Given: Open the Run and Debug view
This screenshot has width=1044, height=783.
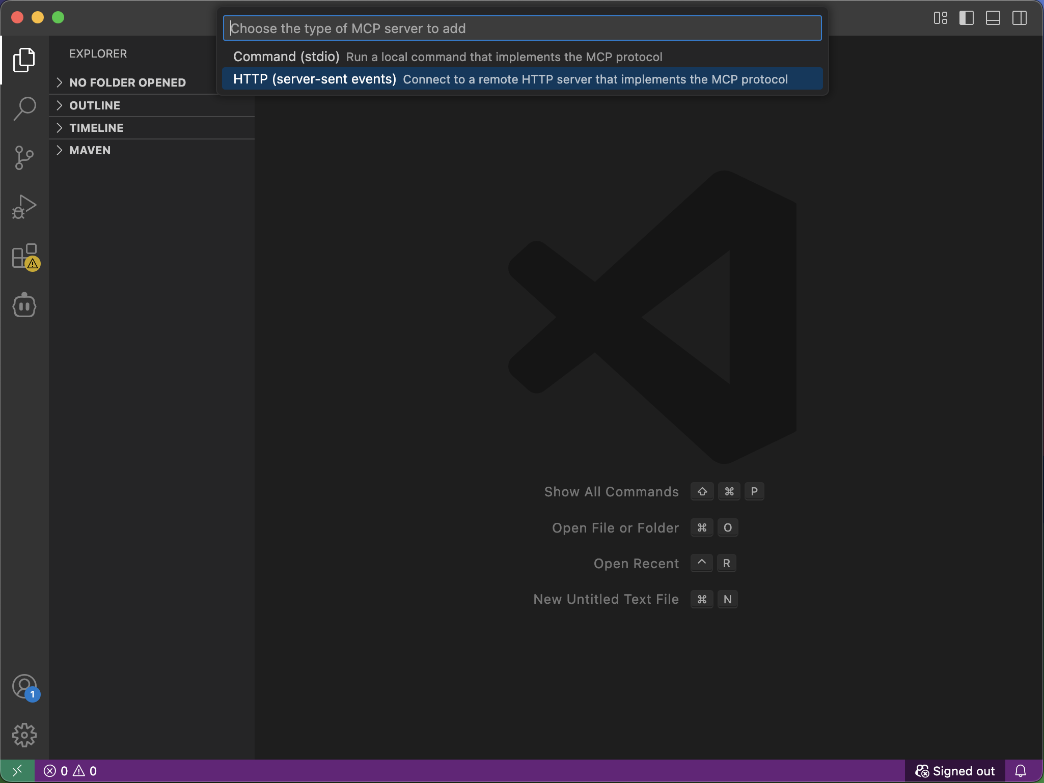Looking at the screenshot, I should pyautogui.click(x=23, y=206).
